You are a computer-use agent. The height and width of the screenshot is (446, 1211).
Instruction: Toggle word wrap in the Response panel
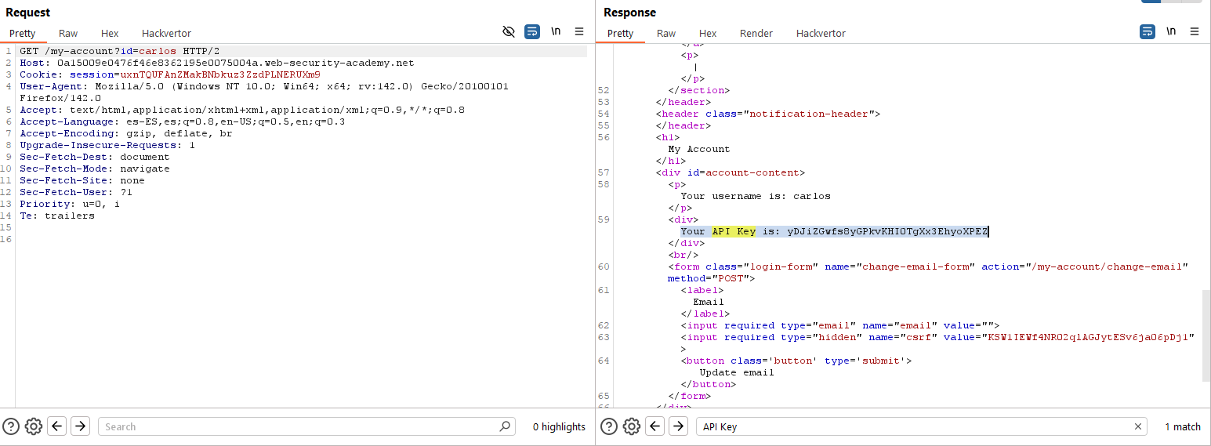[1147, 32]
